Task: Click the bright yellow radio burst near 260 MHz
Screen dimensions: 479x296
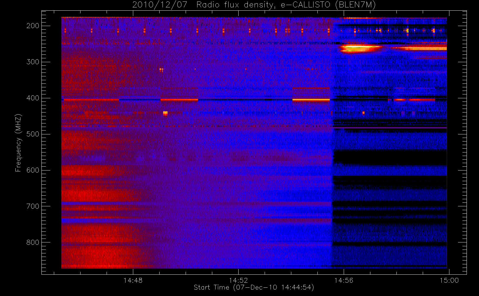Action: click(x=361, y=48)
